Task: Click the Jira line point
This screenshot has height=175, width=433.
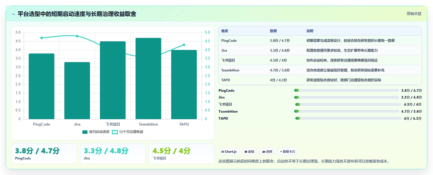Action: 77,36
